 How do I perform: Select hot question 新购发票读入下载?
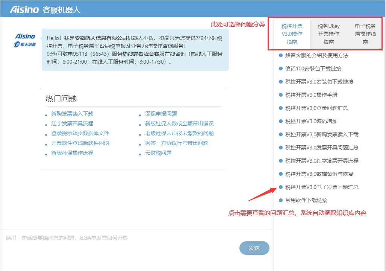point(73,114)
